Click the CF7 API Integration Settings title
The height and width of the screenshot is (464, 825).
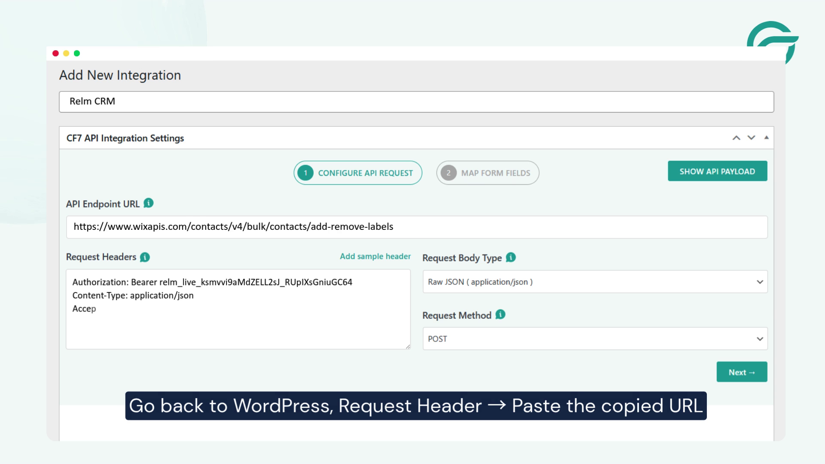point(125,138)
